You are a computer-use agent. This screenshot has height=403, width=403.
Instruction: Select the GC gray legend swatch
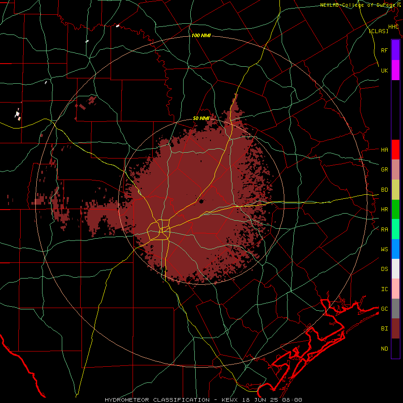(395, 309)
